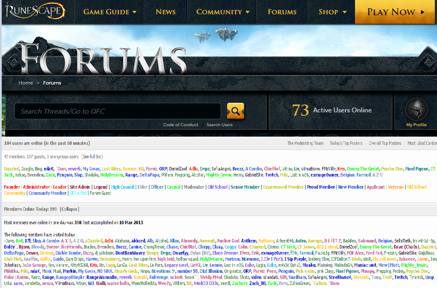The image size is (437, 288).
Task: View The Moderating Team link
Action: 305,143
